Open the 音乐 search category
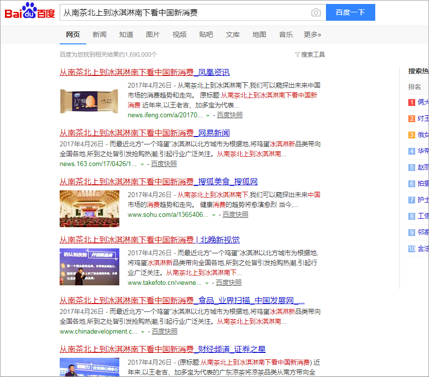This screenshot has height=377, width=429. pyautogui.click(x=286, y=34)
